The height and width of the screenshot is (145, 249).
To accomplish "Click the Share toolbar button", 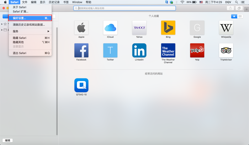I will tap(231, 8).
